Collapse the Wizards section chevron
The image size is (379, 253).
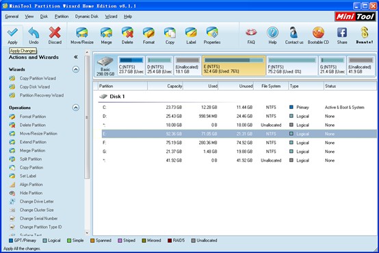tap(76, 69)
